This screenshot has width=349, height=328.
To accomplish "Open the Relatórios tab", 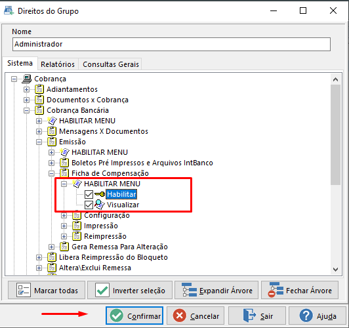I will tap(58, 64).
